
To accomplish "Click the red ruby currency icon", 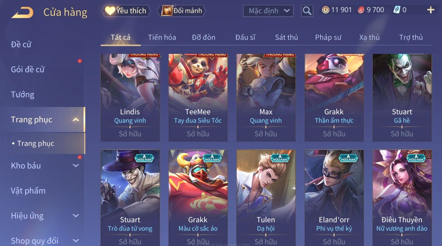I will 361,10.
